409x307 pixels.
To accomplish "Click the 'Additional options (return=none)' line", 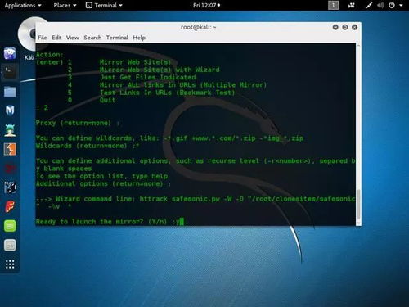I will (104, 183).
